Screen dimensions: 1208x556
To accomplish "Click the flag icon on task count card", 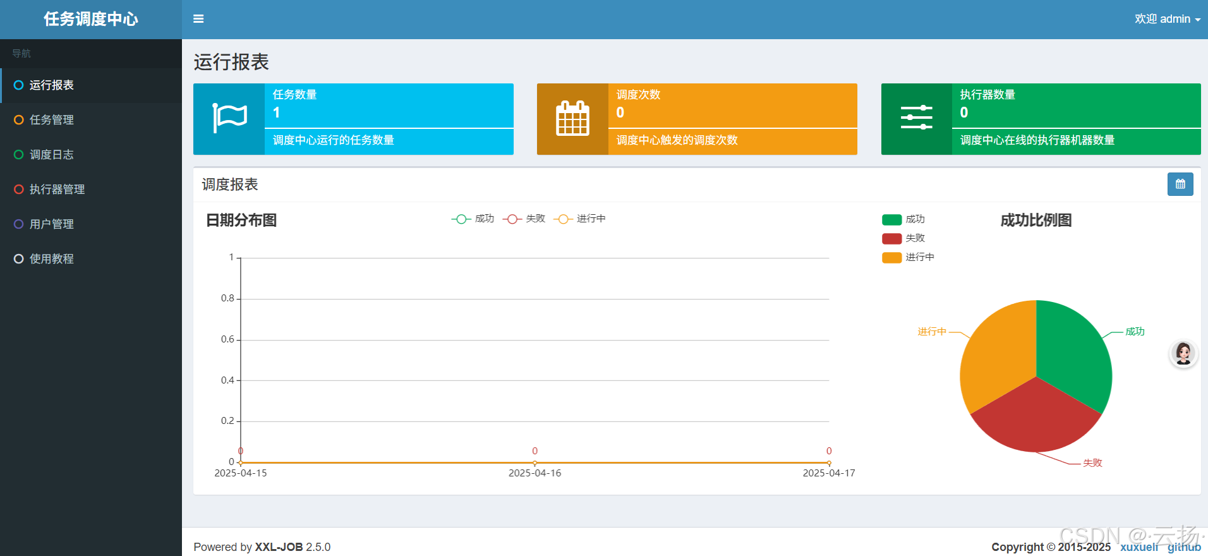I will 229,118.
